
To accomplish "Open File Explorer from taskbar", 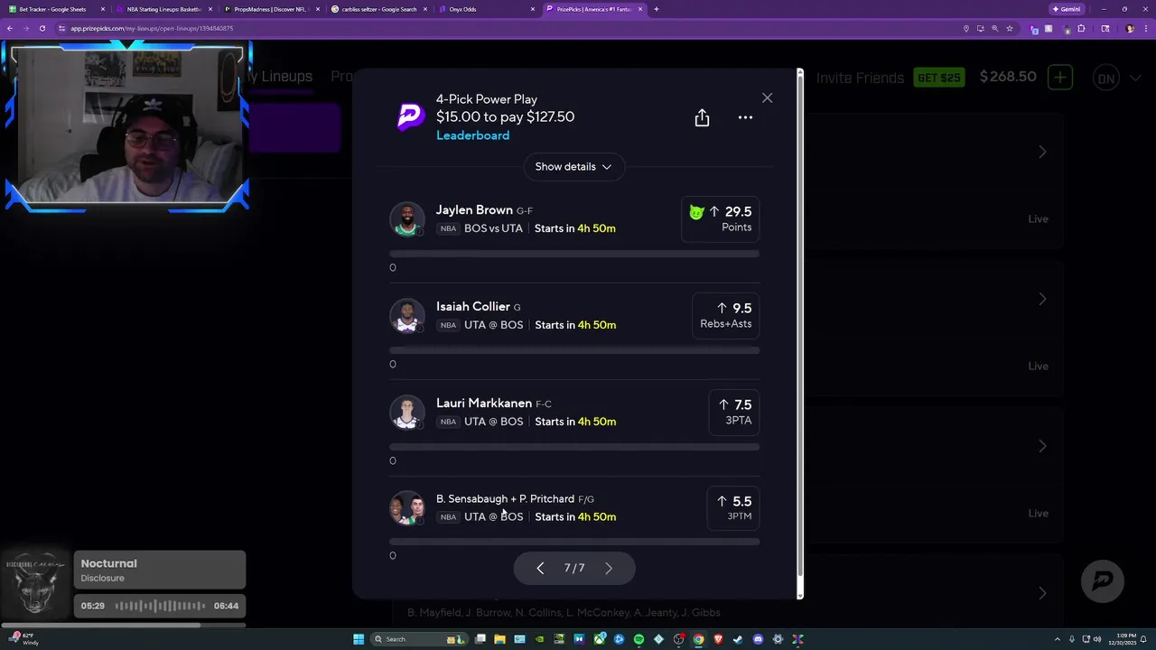I will tap(499, 639).
